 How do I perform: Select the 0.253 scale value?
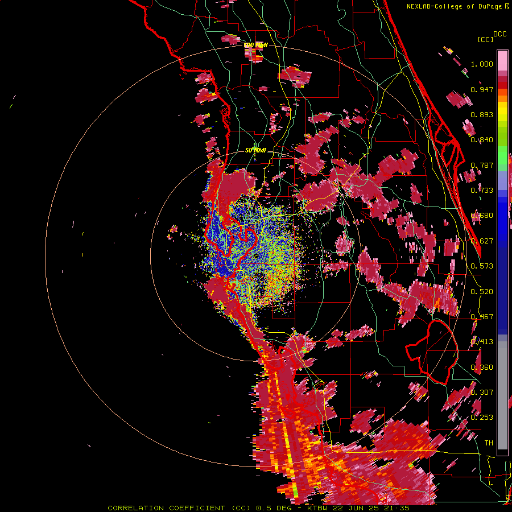(x=482, y=418)
